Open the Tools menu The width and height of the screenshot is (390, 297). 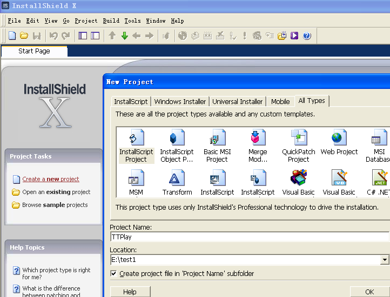pyautogui.click(x=132, y=21)
